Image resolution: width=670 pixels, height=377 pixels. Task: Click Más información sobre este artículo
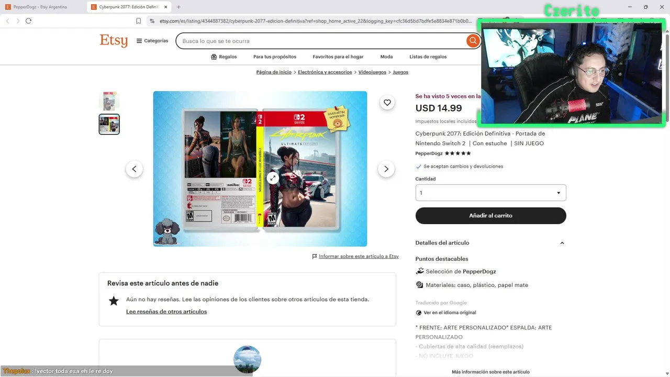tap(490, 372)
